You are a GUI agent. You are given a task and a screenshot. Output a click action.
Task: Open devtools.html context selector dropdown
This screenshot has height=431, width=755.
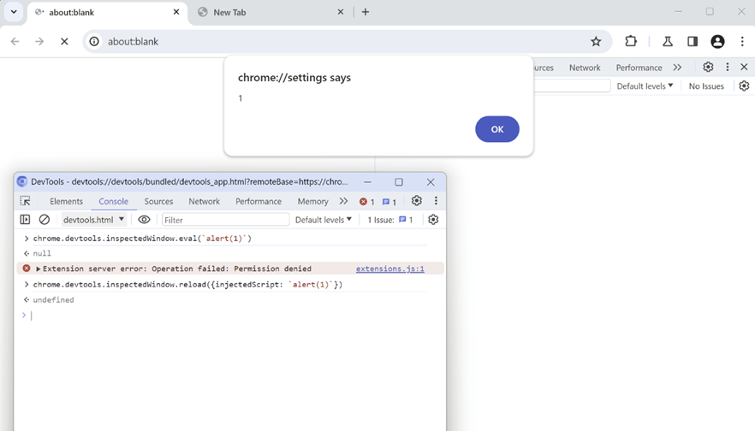[94, 220]
